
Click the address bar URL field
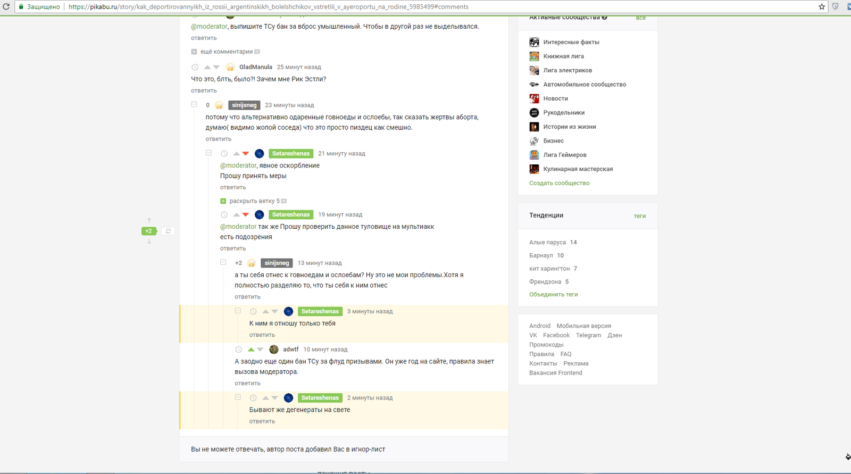pyautogui.click(x=372, y=7)
